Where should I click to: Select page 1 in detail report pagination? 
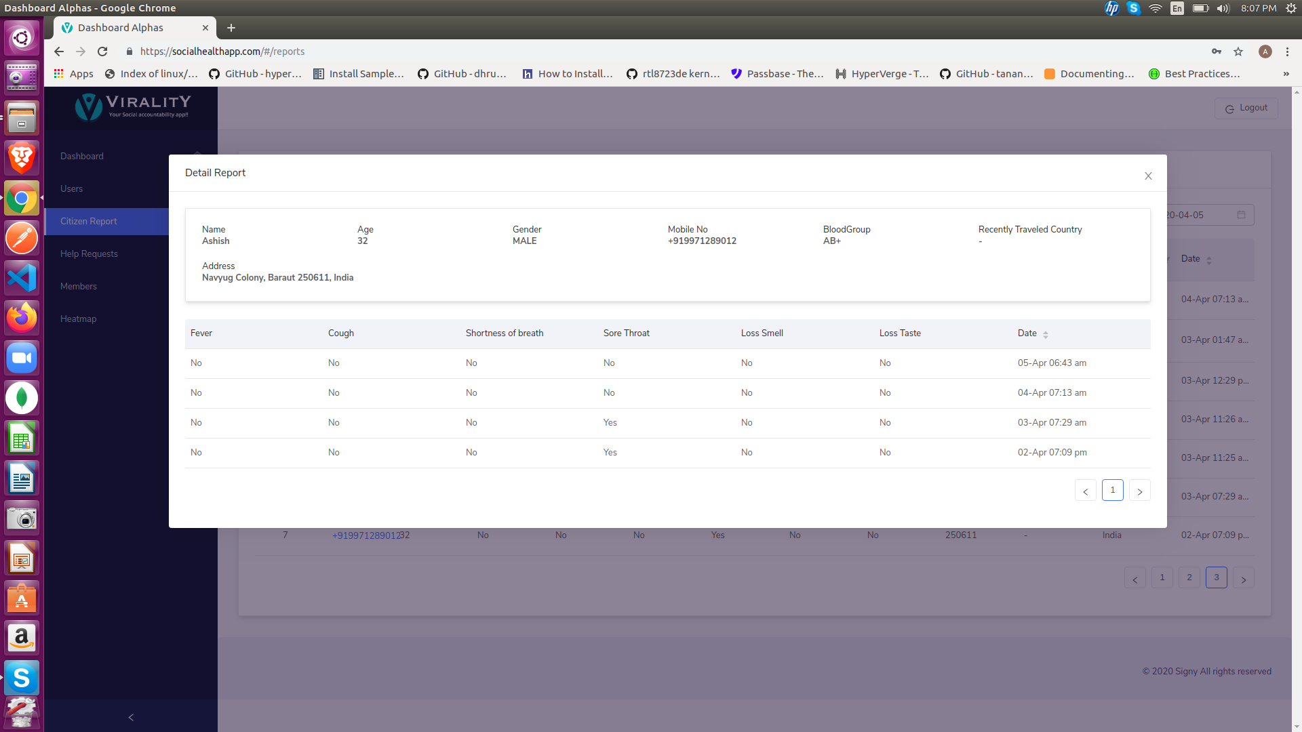pyautogui.click(x=1112, y=490)
